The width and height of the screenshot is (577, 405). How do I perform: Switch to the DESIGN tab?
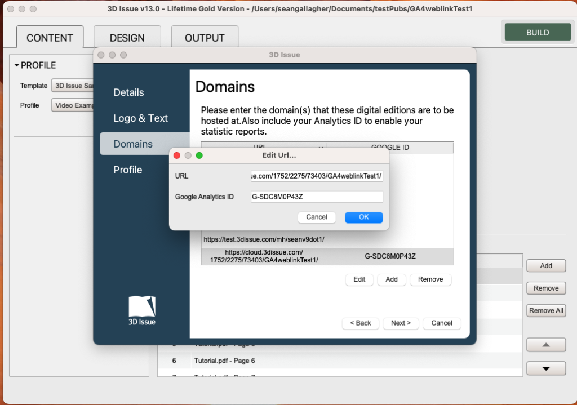coord(127,37)
